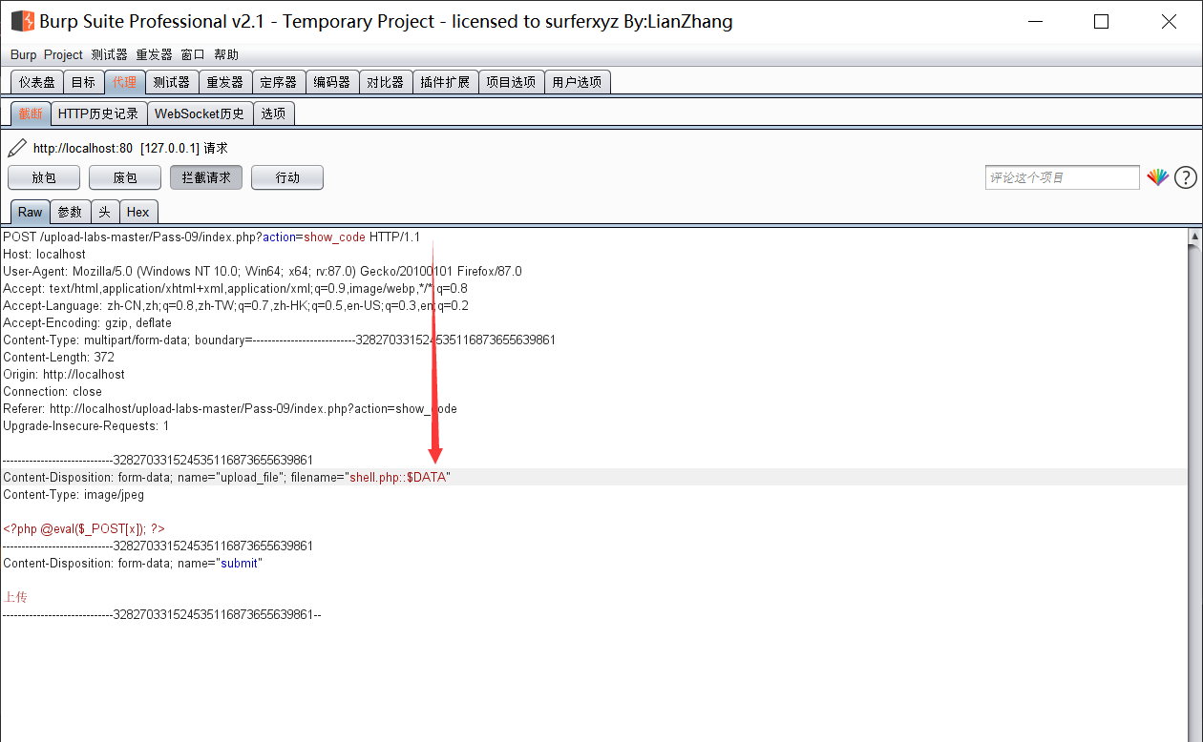Open the 重发器 menu in menu bar
The width and height of the screenshot is (1203, 742).
click(x=154, y=55)
